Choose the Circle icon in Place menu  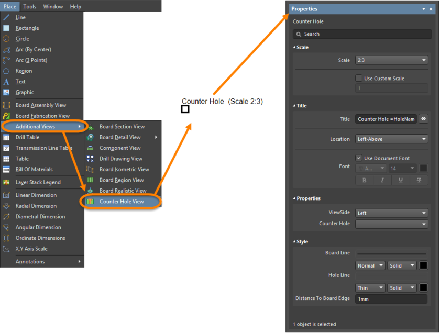tap(6, 39)
